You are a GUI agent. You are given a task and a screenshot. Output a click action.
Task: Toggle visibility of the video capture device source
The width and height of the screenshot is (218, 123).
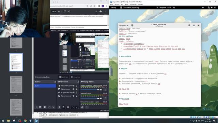pos(74,93)
